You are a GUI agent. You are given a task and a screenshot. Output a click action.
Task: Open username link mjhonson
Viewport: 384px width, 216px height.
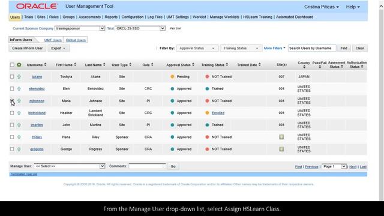point(37,101)
